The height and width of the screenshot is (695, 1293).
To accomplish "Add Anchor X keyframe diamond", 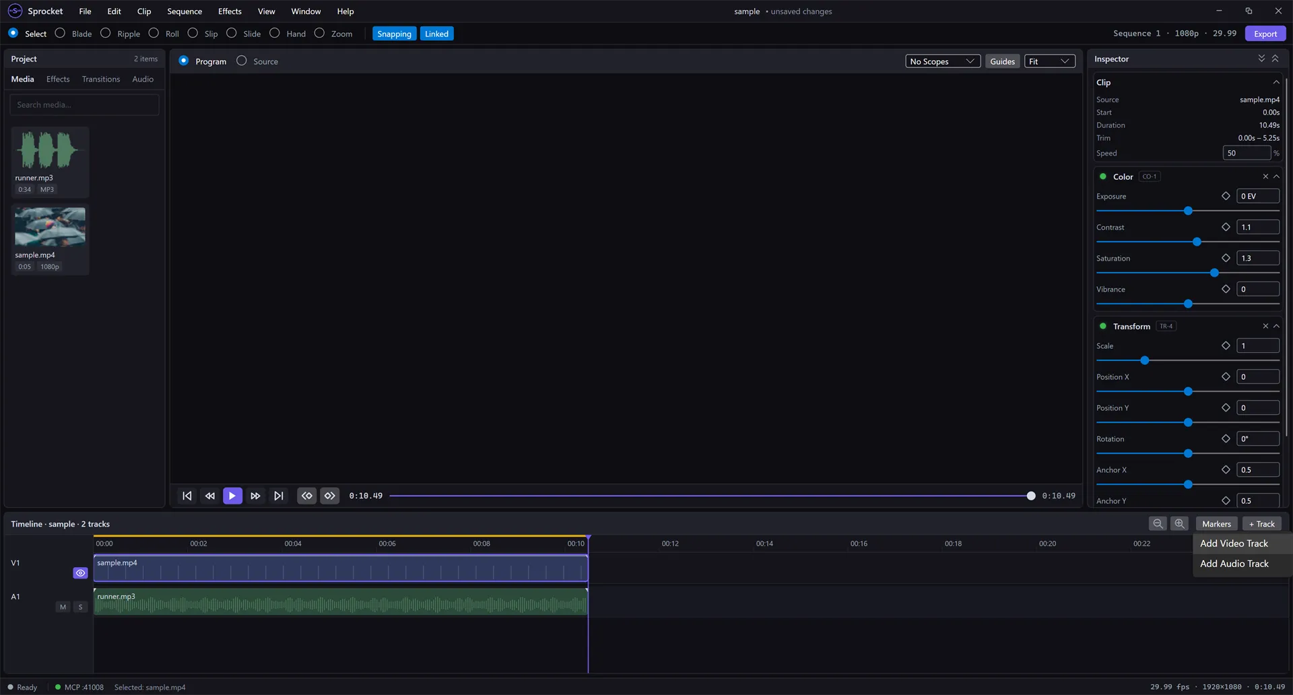I will tap(1226, 469).
